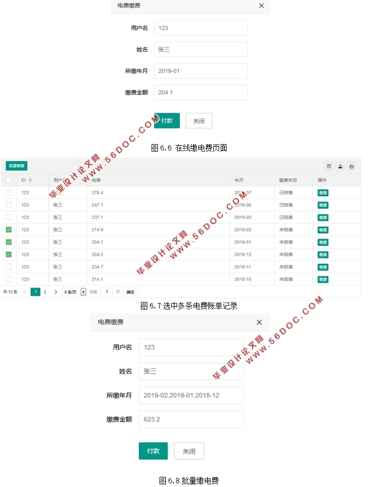Go to previous page arrow in pagination
The height and width of the screenshot is (487, 368).
tap(24, 292)
